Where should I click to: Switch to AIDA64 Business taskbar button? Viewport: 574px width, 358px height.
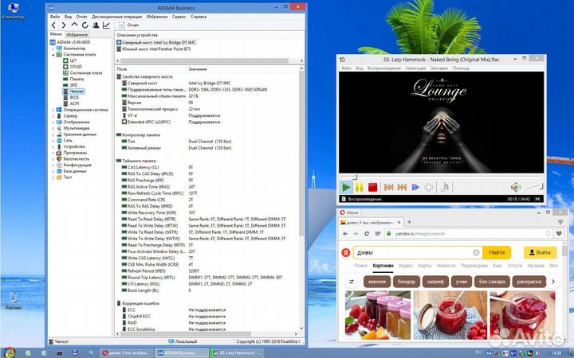click(181, 353)
